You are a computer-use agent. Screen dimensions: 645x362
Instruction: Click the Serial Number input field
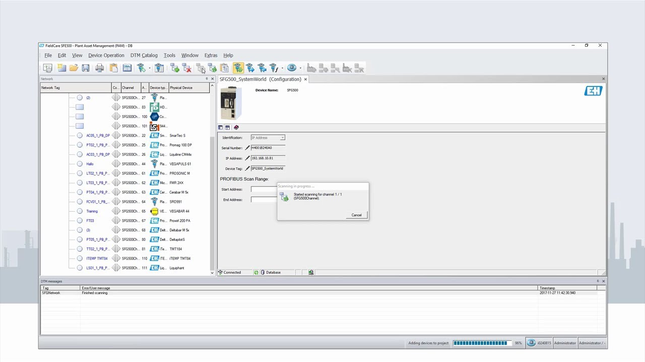[268, 148]
